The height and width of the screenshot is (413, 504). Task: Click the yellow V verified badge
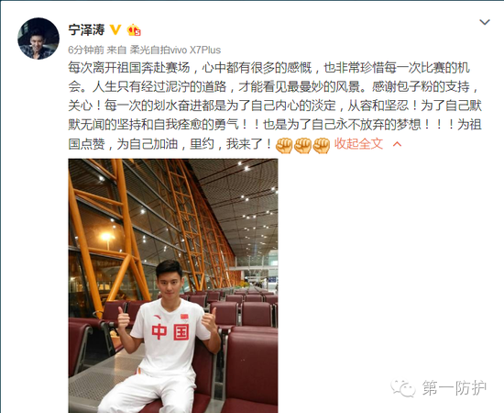[115, 30]
